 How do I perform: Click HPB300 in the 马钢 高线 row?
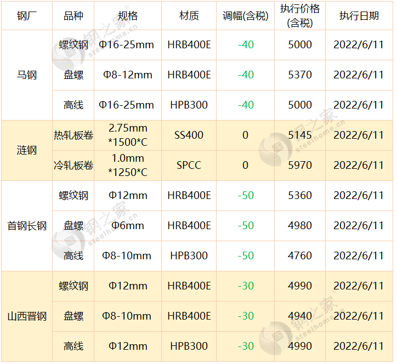click(189, 105)
